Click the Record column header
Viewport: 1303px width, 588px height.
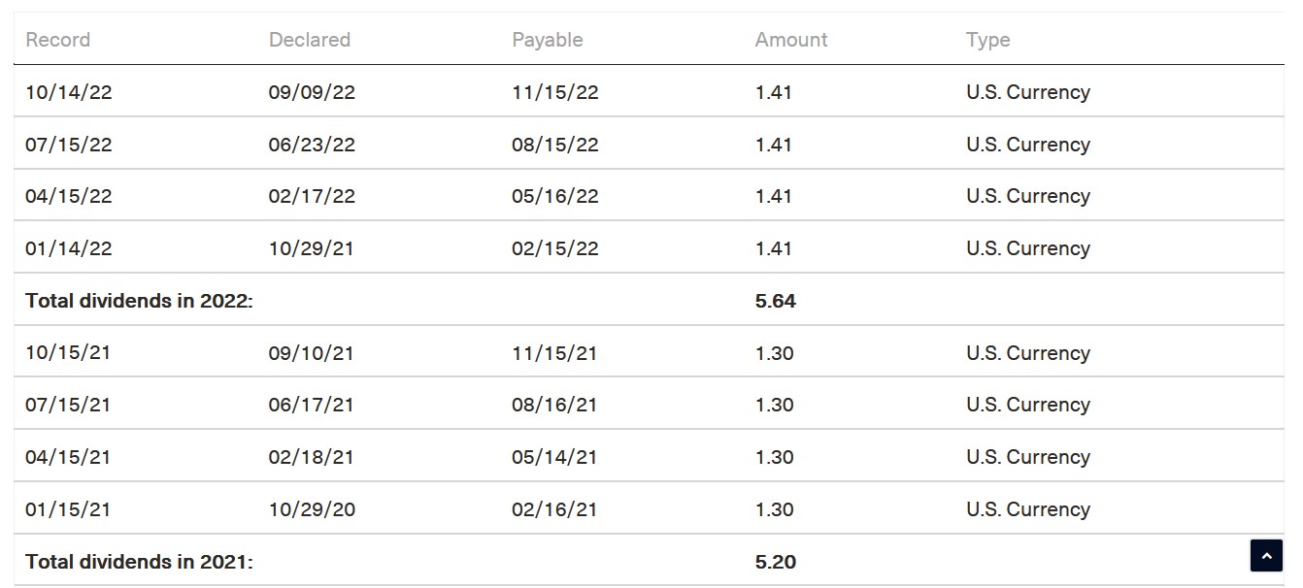[x=57, y=40]
